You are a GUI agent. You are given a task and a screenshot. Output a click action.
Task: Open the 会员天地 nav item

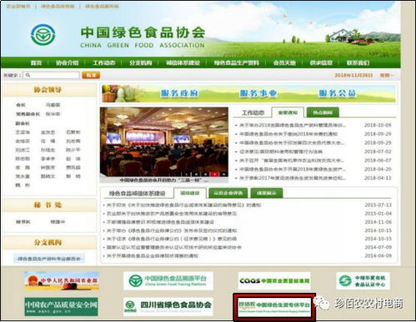point(284,63)
